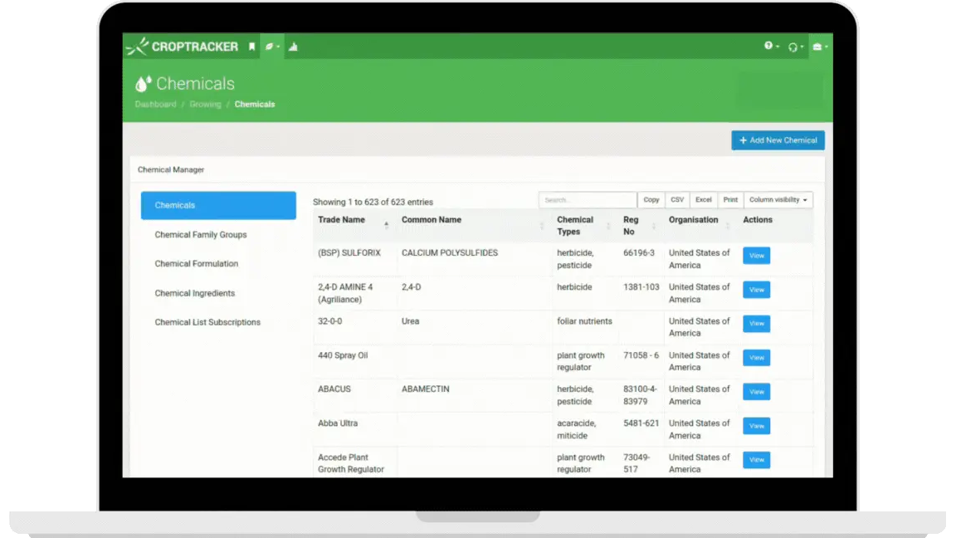Click the Chemicals breadcrumb
The height and width of the screenshot is (538, 956).
click(254, 105)
